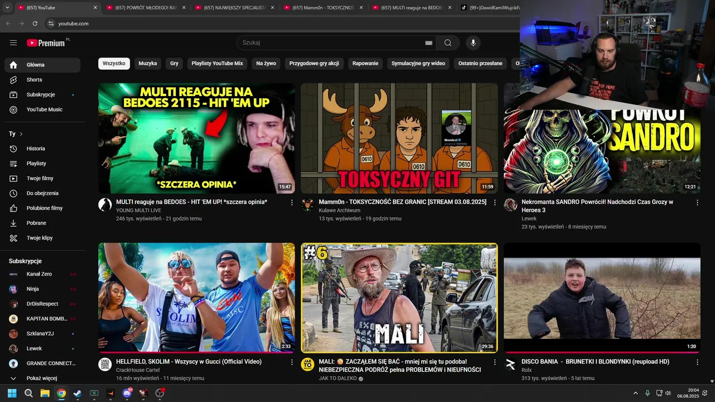
Task: Play the MALI #6 video thumbnail
Action: tap(399, 298)
